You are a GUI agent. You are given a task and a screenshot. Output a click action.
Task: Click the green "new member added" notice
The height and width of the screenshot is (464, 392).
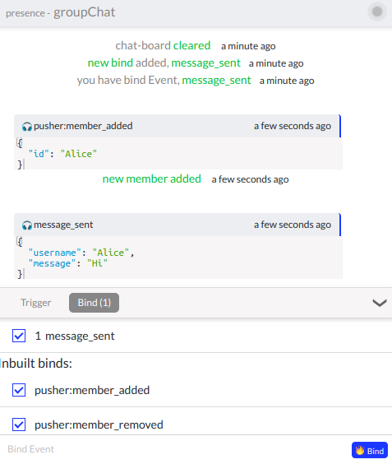click(x=152, y=179)
